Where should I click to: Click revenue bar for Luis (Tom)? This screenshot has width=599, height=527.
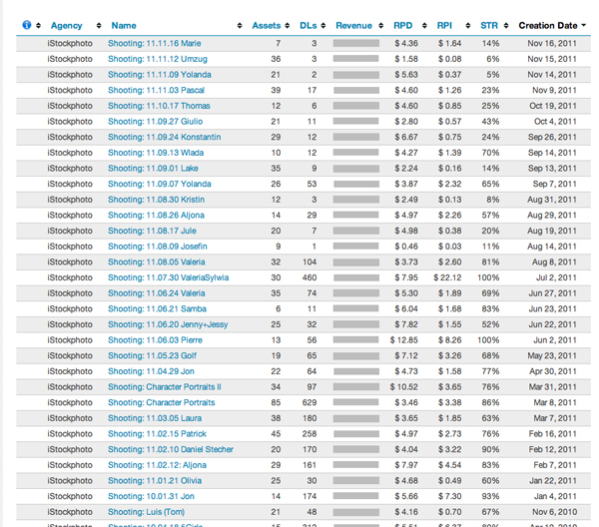pyautogui.click(x=356, y=512)
